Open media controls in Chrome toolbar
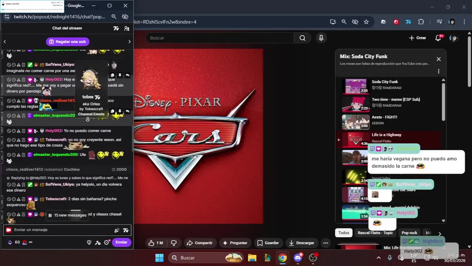This screenshot has width=472, height=266. 439,22
